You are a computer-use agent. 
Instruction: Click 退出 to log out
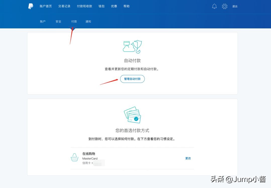click(235, 7)
